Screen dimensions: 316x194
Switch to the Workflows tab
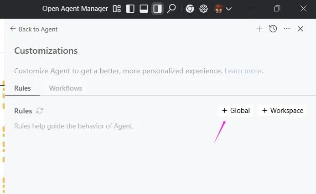coord(66,88)
